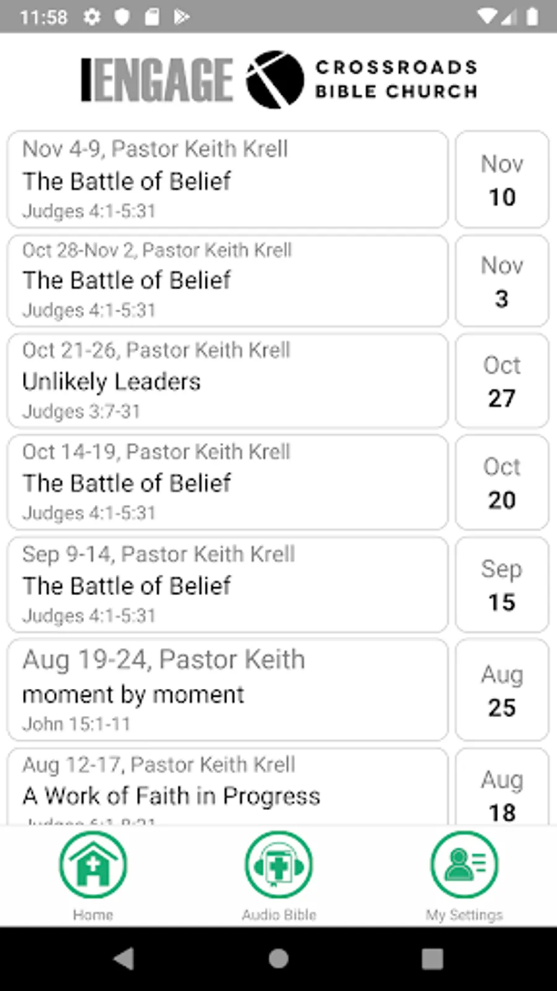
Task: Tap the Crossroads Bible Church logo
Action: click(x=362, y=79)
